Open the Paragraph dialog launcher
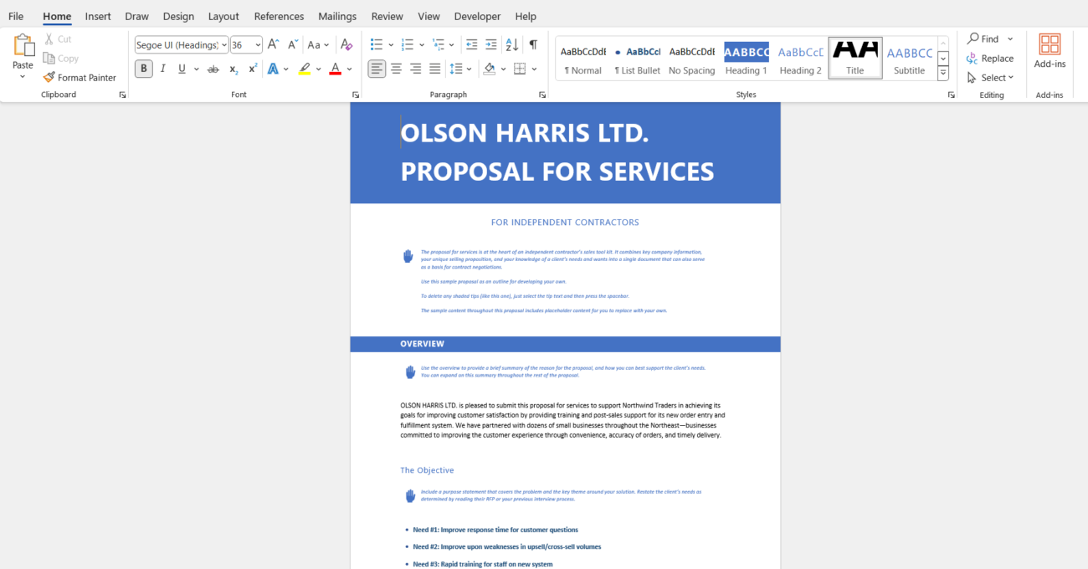The image size is (1088, 569). pyautogui.click(x=542, y=95)
